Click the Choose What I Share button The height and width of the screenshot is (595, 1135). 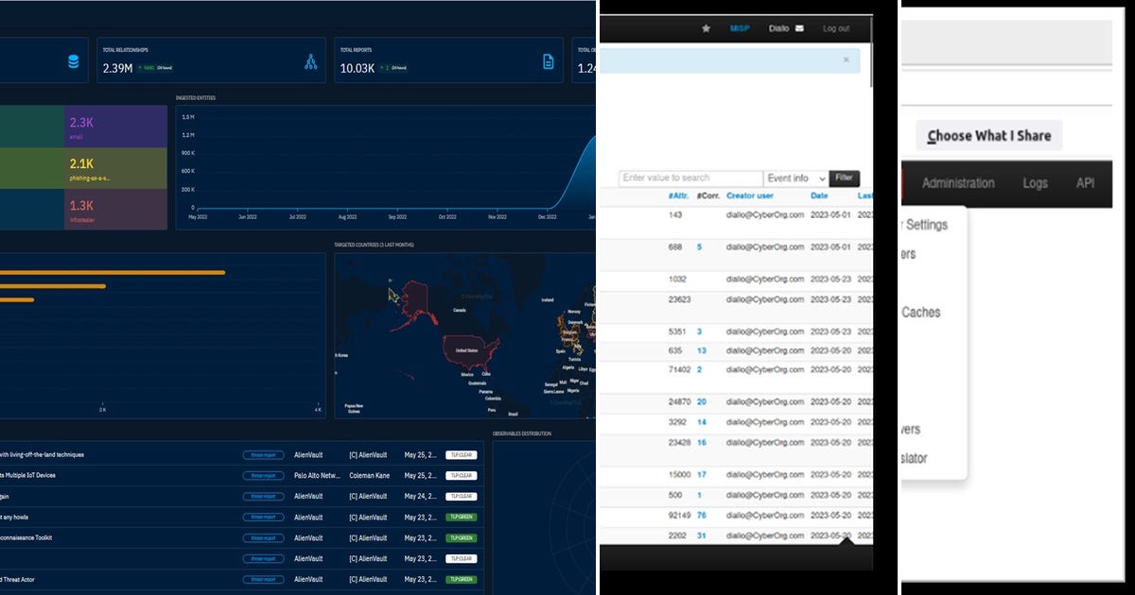pos(988,135)
